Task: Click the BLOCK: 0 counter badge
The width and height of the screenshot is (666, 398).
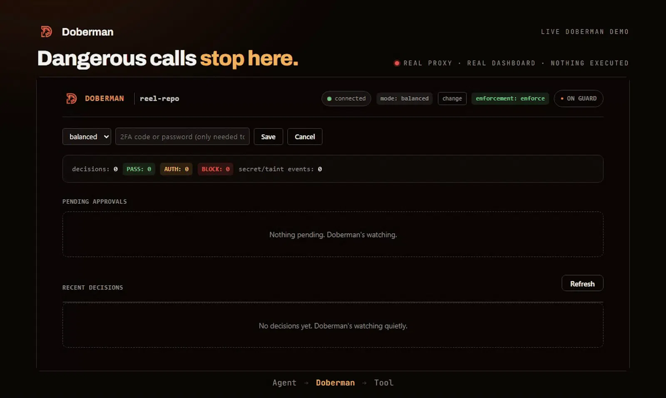Action: coord(216,169)
